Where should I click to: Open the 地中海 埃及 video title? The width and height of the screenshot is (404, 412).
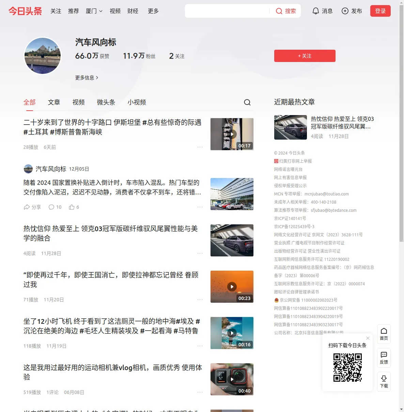112,326
